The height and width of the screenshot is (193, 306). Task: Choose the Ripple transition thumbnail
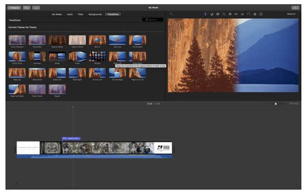pos(57,89)
